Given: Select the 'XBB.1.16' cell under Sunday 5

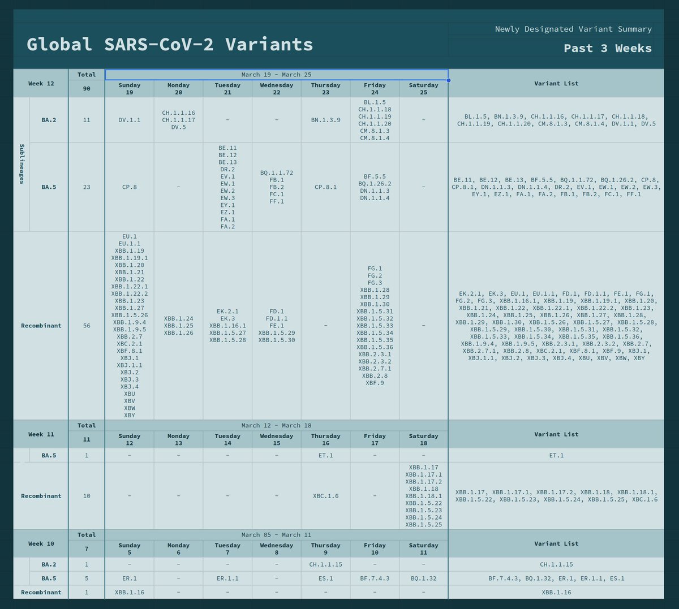Looking at the screenshot, I should [x=130, y=592].
